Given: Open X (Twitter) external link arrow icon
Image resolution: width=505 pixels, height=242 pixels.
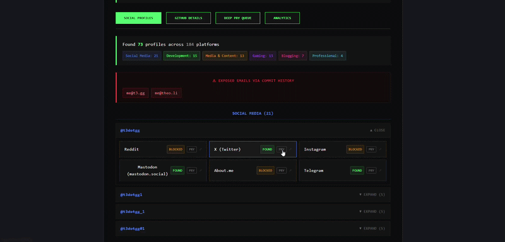Looking at the screenshot, I should click(290, 149).
